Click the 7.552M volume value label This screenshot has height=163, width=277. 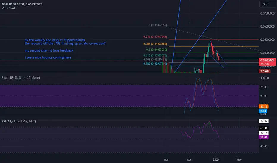(x=265, y=71)
